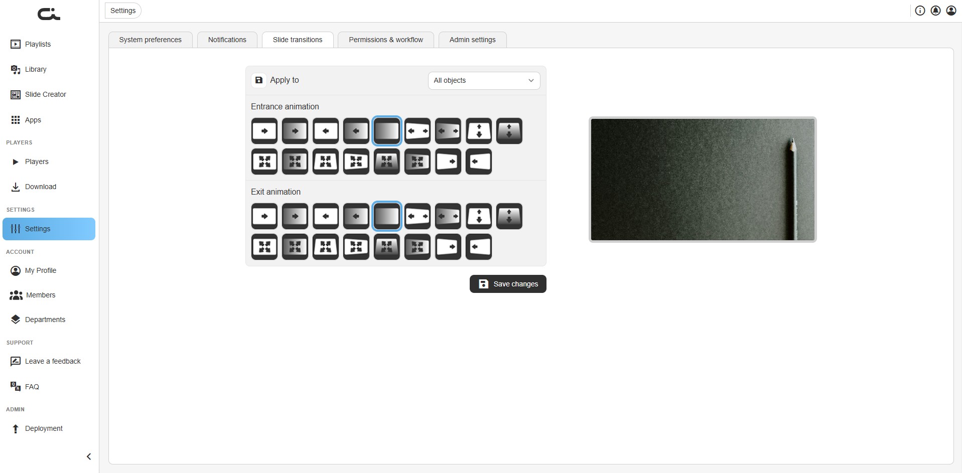
Task: Open Library in sidebar
Action: (49, 69)
